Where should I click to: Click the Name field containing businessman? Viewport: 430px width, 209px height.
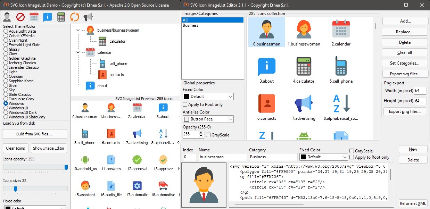(223, 157)
